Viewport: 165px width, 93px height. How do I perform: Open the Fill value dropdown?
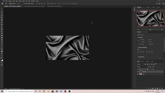click(155, 69)
